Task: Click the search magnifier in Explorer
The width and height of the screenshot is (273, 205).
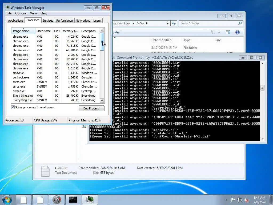Action: pyautogui.click(x=240, y=23)
